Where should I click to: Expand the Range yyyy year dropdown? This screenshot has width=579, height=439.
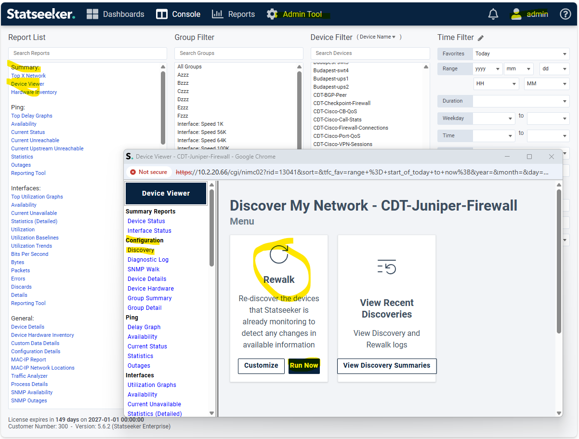pos(487,69)
